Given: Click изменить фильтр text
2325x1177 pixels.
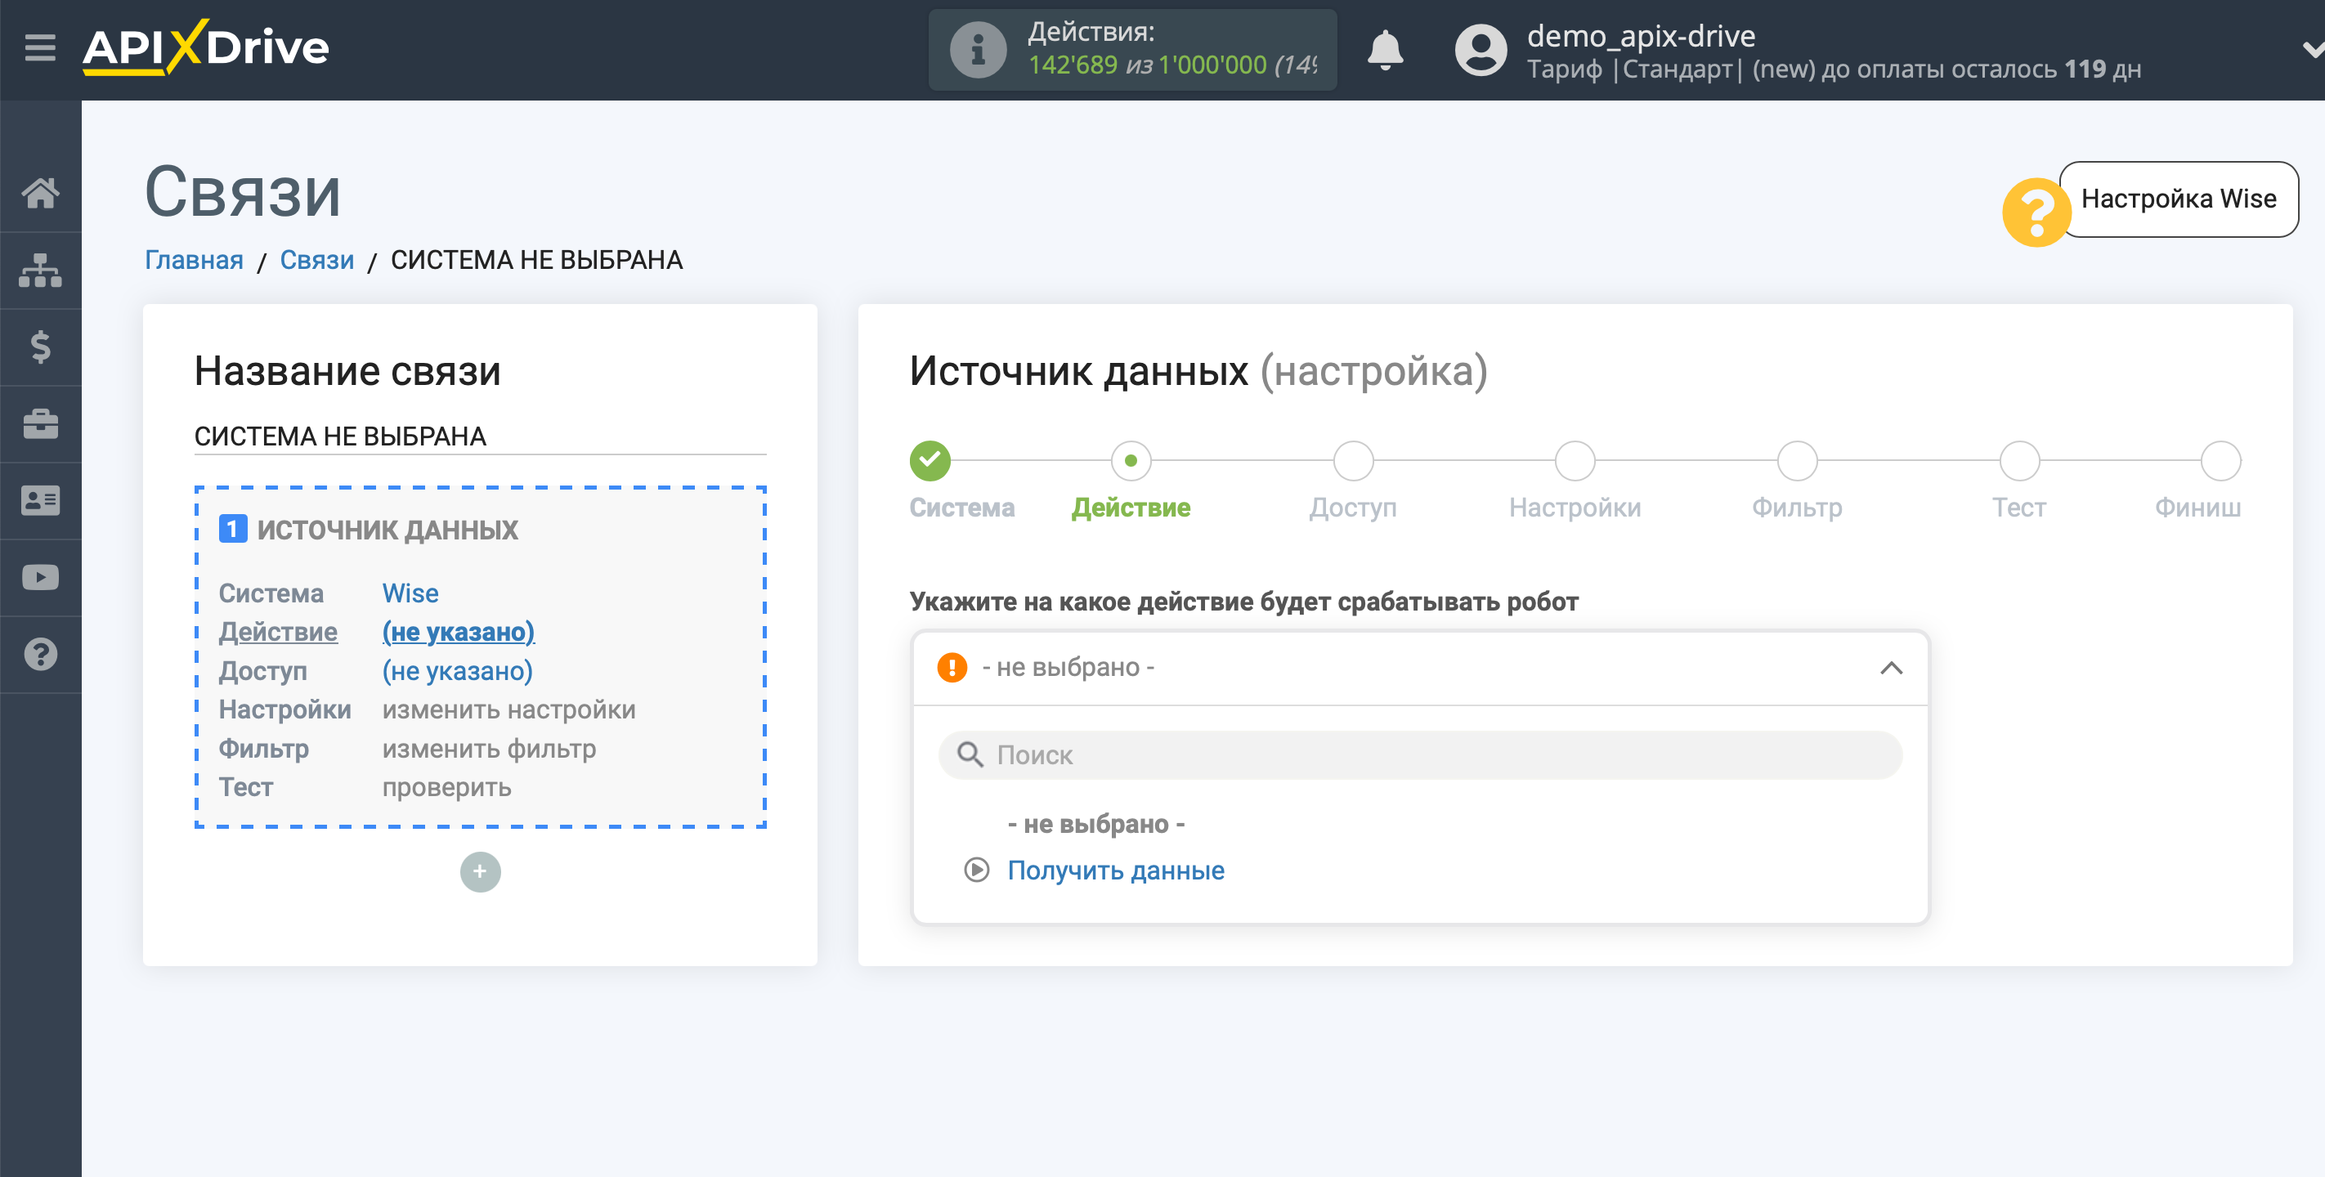Looking at the screenshot, I should coord(489,748).
